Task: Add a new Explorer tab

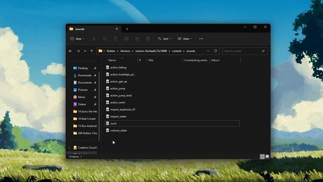Action: pos(127,29)
